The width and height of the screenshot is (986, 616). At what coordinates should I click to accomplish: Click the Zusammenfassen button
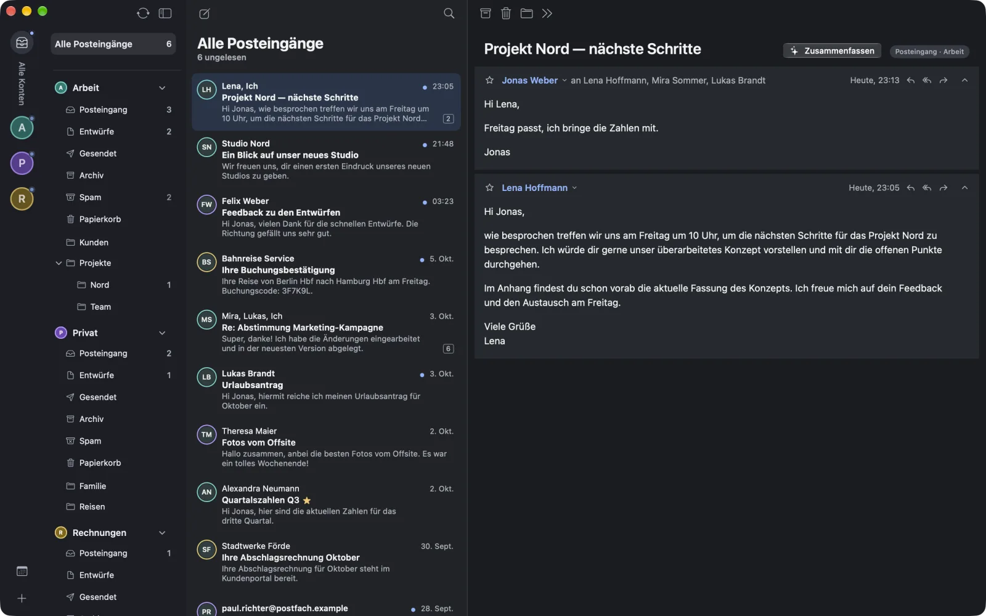click(832, 51)
